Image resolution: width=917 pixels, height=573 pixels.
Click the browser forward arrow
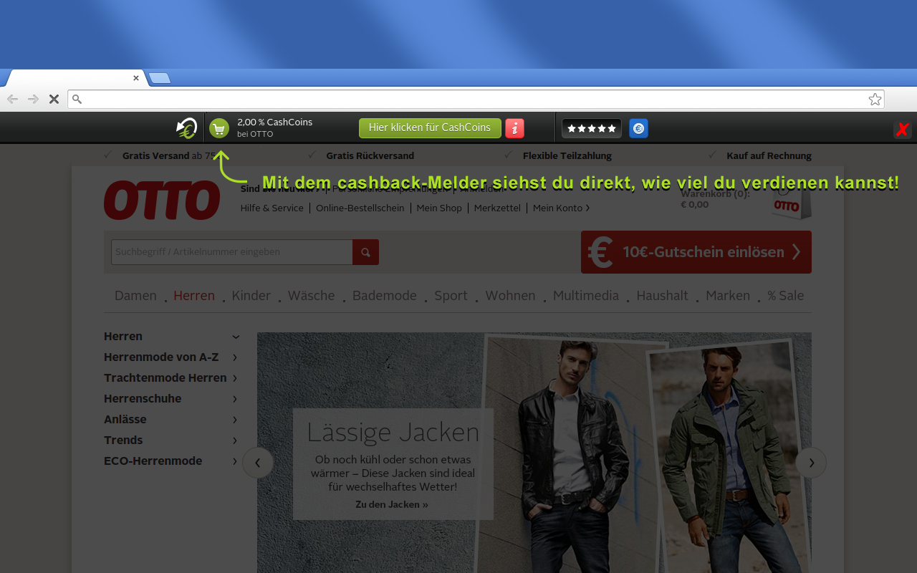tap(33, 99)
